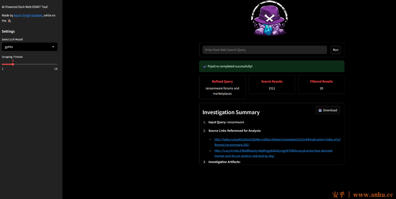Click the Investigation Summary heading

click(x=231, y=112)
